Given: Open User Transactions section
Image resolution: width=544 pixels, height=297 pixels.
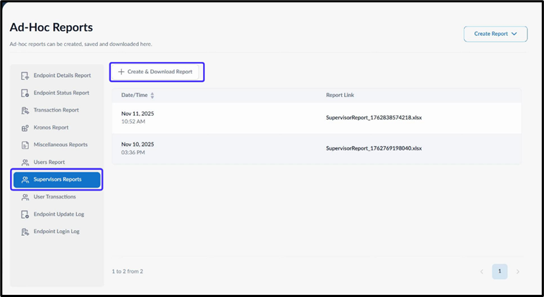Looking at the screenshot, I should 57,197.
